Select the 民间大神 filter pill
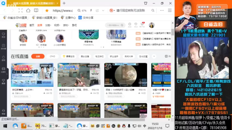Viewport: 232px width, 130px height. 129,56
